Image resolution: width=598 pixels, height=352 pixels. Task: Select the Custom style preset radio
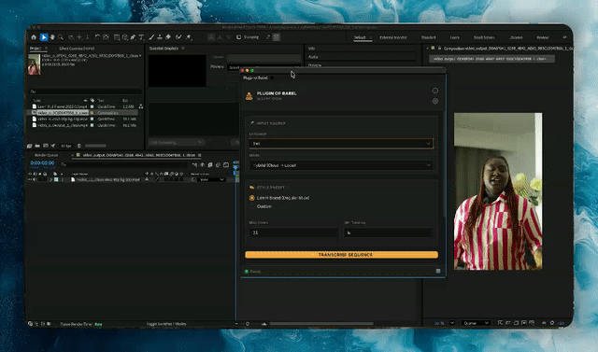pyautogui.click(x=251, y=206)
